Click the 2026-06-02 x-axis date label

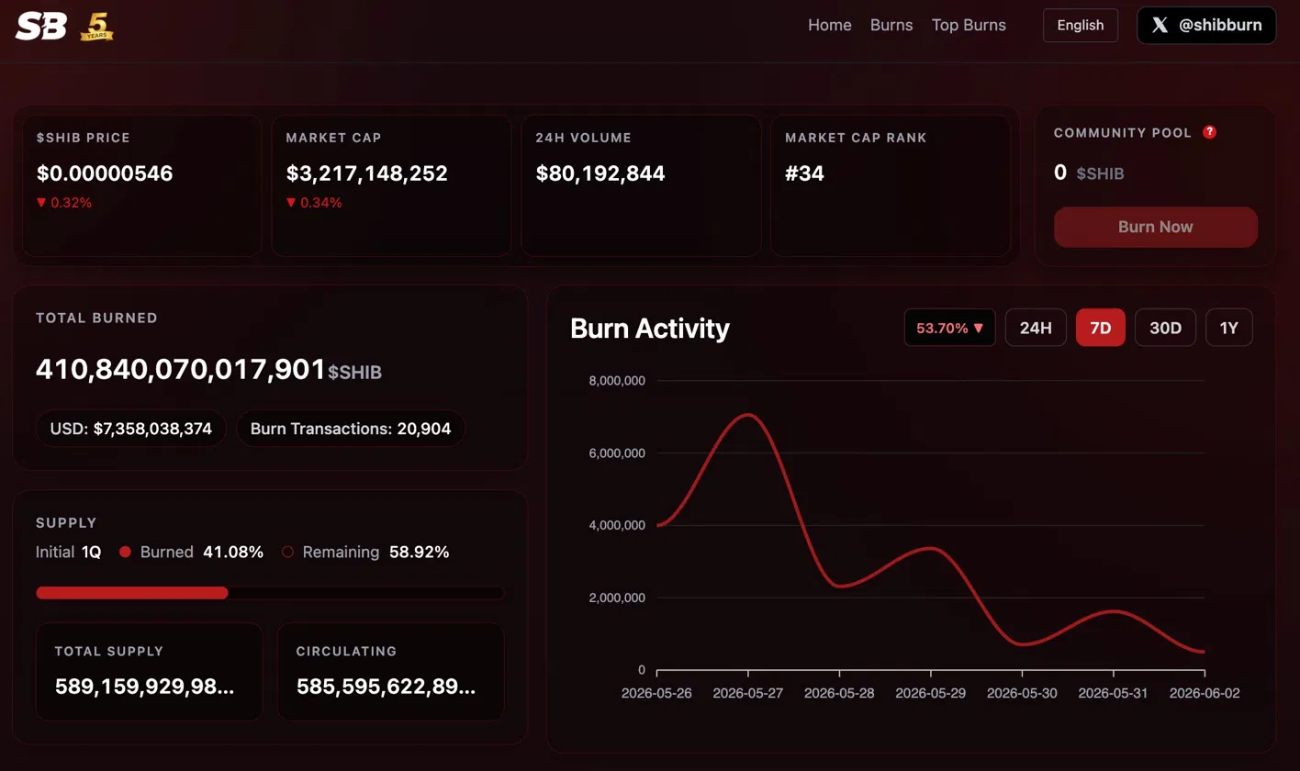tap(1205, 694)
